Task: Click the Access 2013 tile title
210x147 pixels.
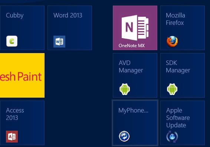Action: [x=15, y=114]
